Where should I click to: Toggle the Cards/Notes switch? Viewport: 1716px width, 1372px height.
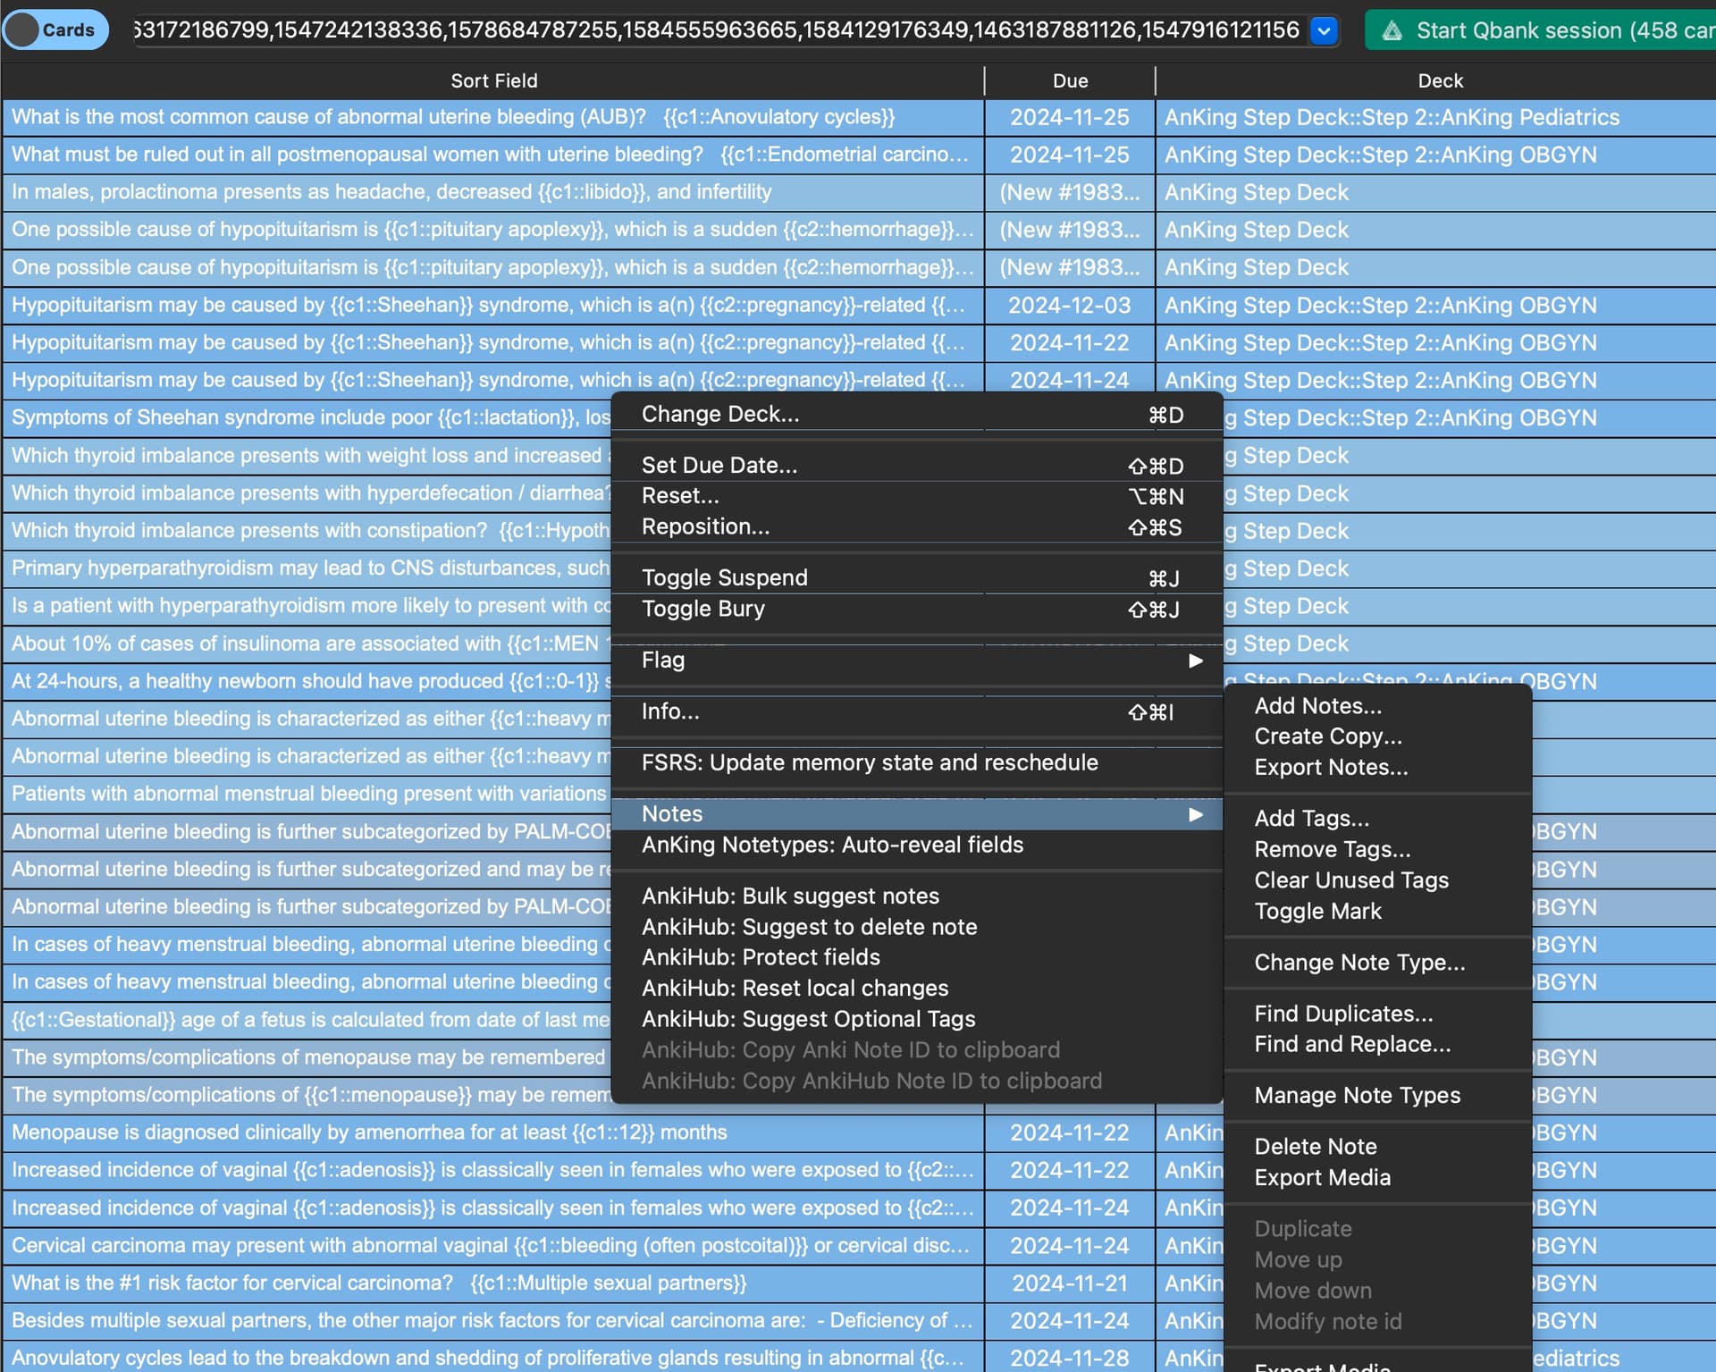tap(55, 29)
